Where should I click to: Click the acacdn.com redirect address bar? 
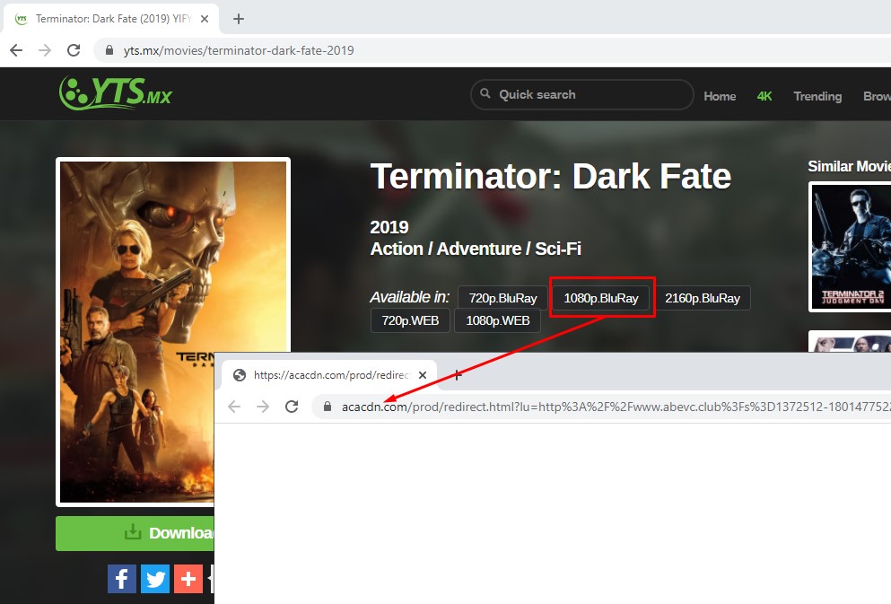pyautogui.click(x=602, y=407)
